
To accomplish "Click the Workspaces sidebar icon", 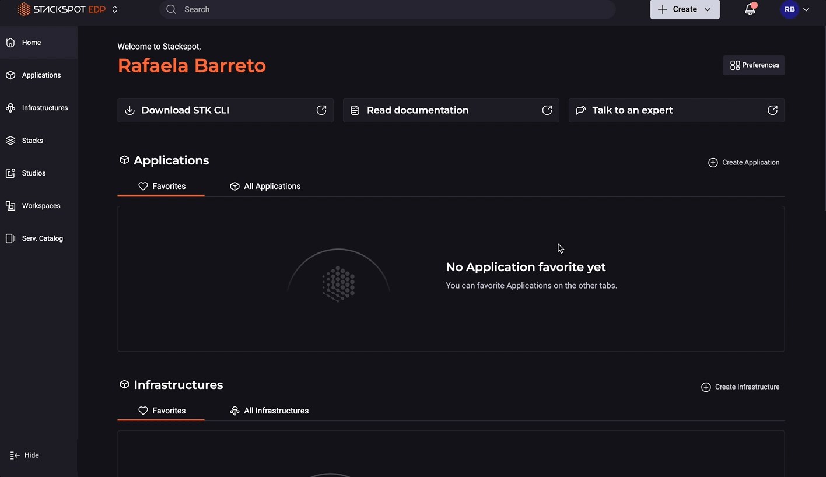I will [x=10, y=206].
